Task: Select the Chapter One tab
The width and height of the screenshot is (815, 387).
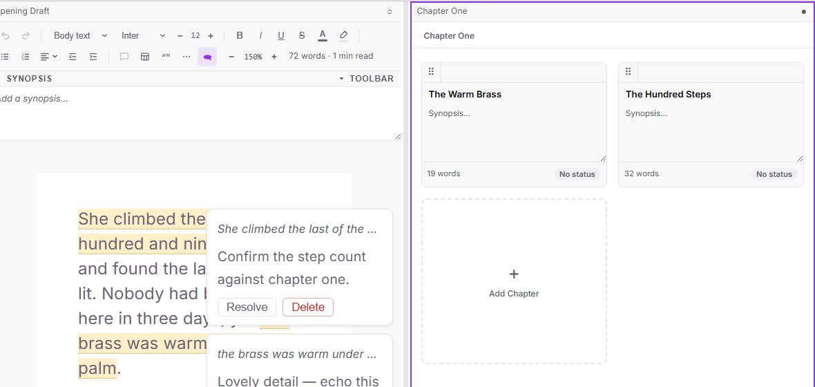Action: tap(442, 11)
